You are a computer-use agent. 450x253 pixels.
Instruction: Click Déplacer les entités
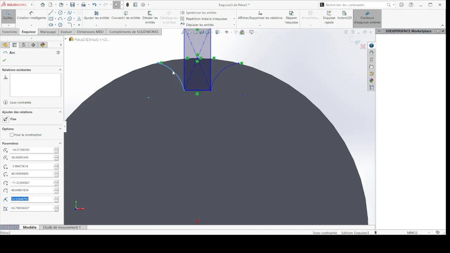[x=197, y=25]
